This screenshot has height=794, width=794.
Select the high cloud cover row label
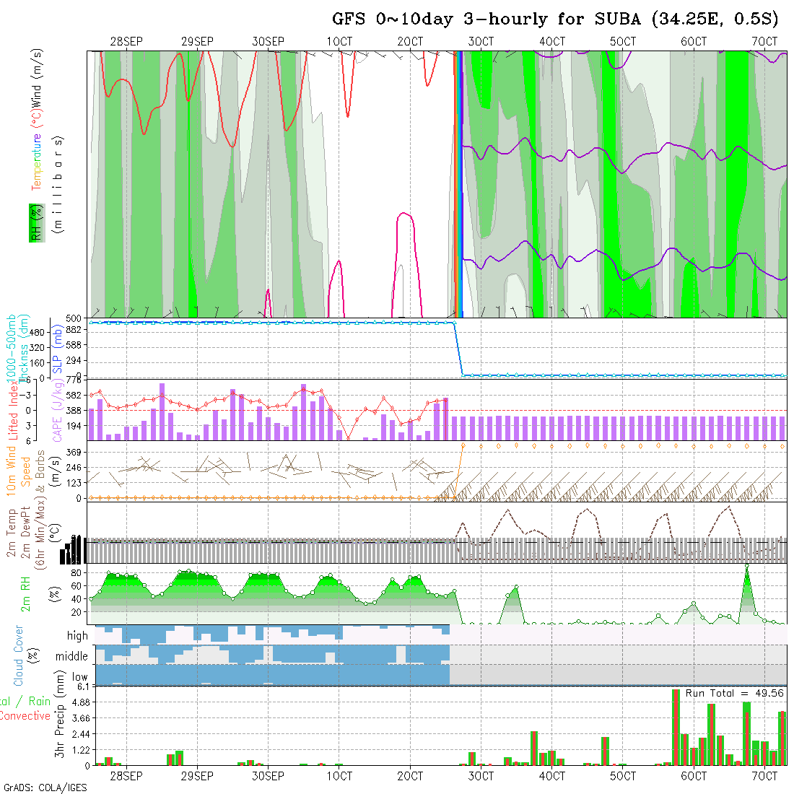coord(77,636)
